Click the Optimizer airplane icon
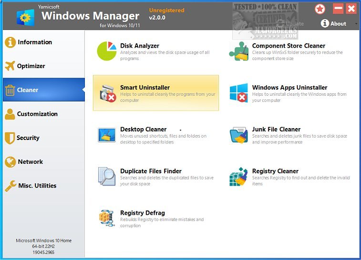The image size is (361, 260). 10,66
